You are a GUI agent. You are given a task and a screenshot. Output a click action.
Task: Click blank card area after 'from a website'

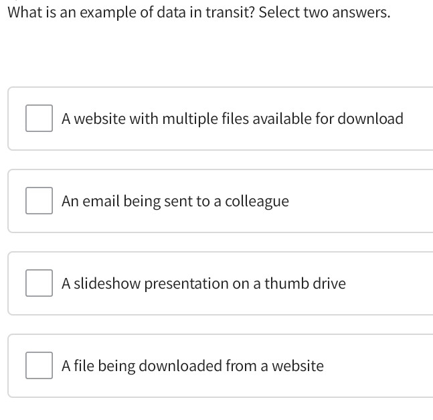[x=378, y=366]
